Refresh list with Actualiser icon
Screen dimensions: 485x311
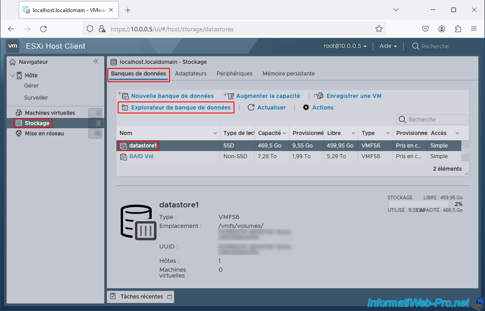251,107
